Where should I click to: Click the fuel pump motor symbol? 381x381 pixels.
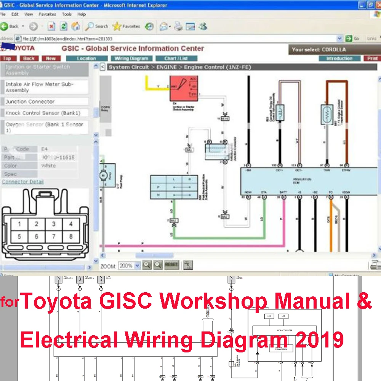click(104, 175)
